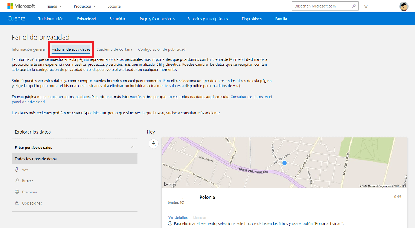Switch to Información general tab
The width and height of the screenshot is (415, 228).
click(29, 49)
